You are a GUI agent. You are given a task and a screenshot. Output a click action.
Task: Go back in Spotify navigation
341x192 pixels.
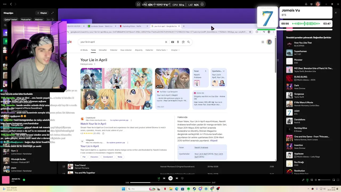click(x=11, y=4)
